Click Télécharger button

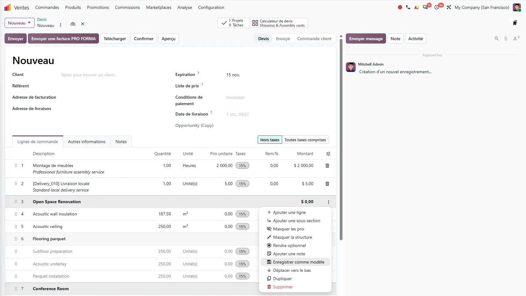tap(115, 39)
